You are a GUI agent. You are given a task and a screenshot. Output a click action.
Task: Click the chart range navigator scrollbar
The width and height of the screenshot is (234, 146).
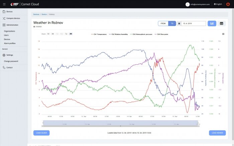click(x=120, y=126)
